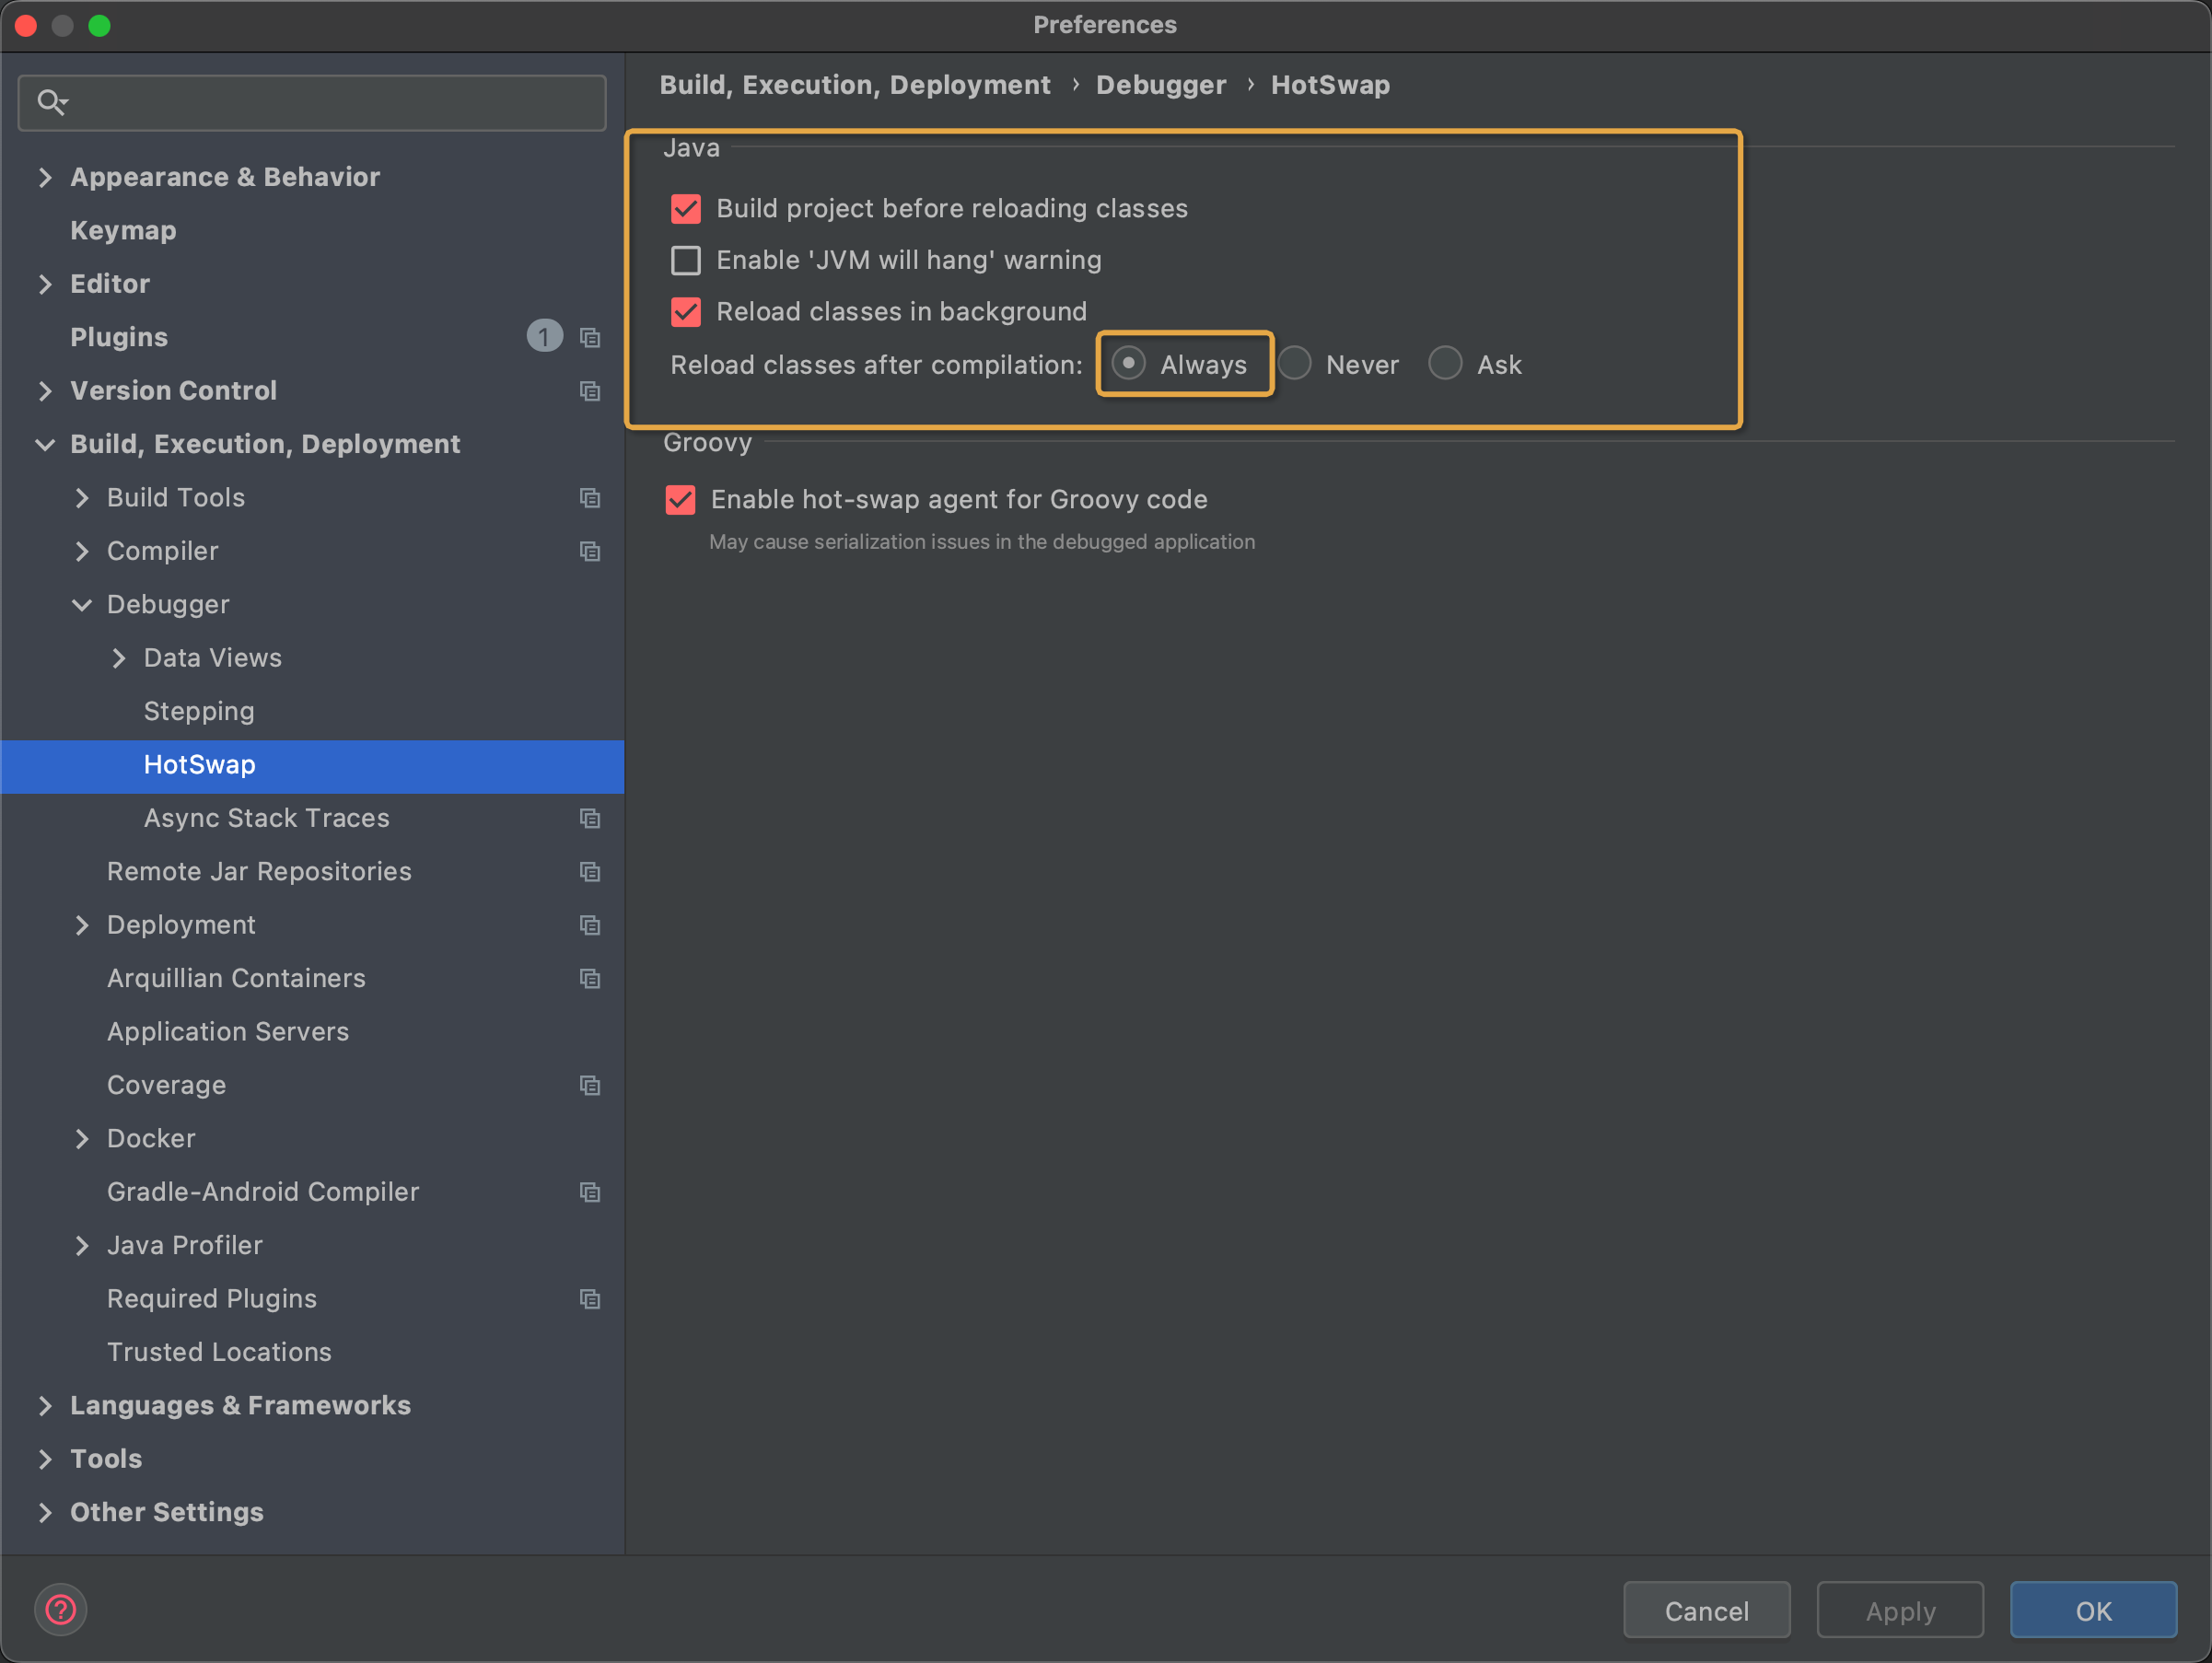Click project-level icon beside Coverage

(x=590, y=1086)
